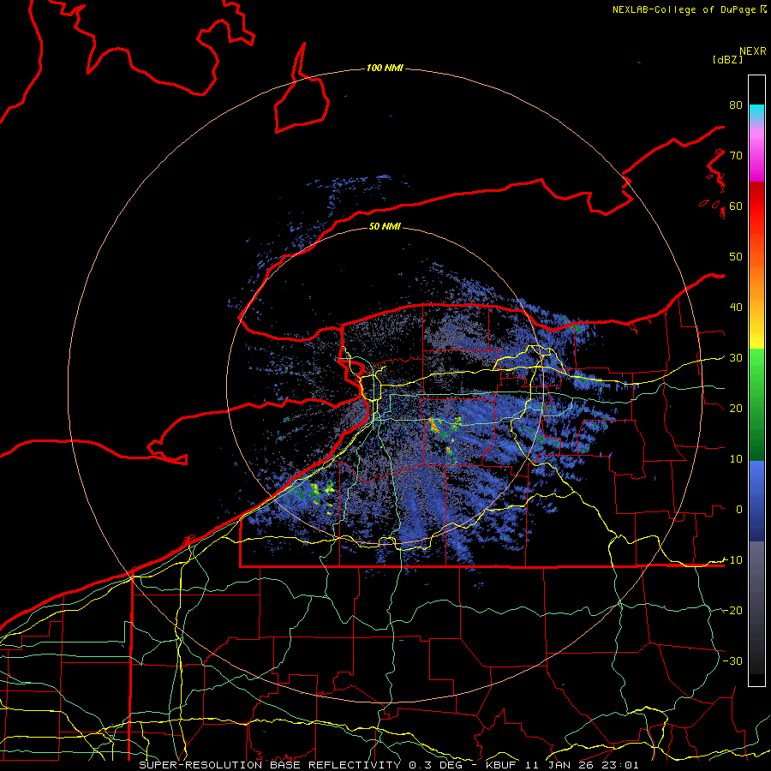Click the -10 value on dBZ scale
771x771 pixels.
coord(733,559)
